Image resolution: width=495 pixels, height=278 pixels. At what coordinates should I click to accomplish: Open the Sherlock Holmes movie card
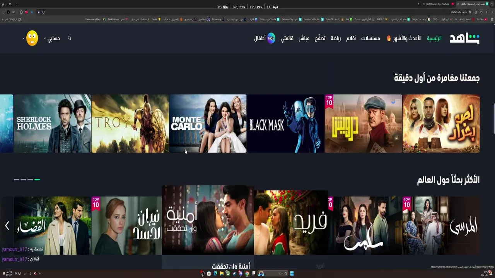(x=53, y=124)
